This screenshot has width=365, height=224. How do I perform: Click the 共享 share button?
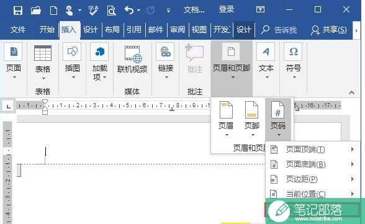click(329, 30)
